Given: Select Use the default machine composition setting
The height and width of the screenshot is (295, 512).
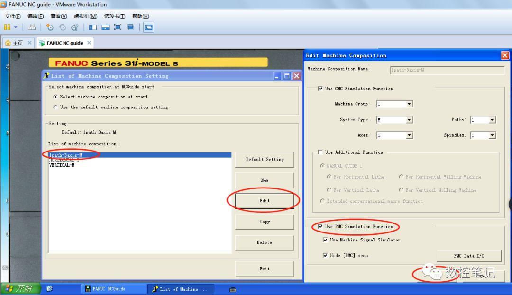Looking at the screenshot, I should tap(56, 107).
